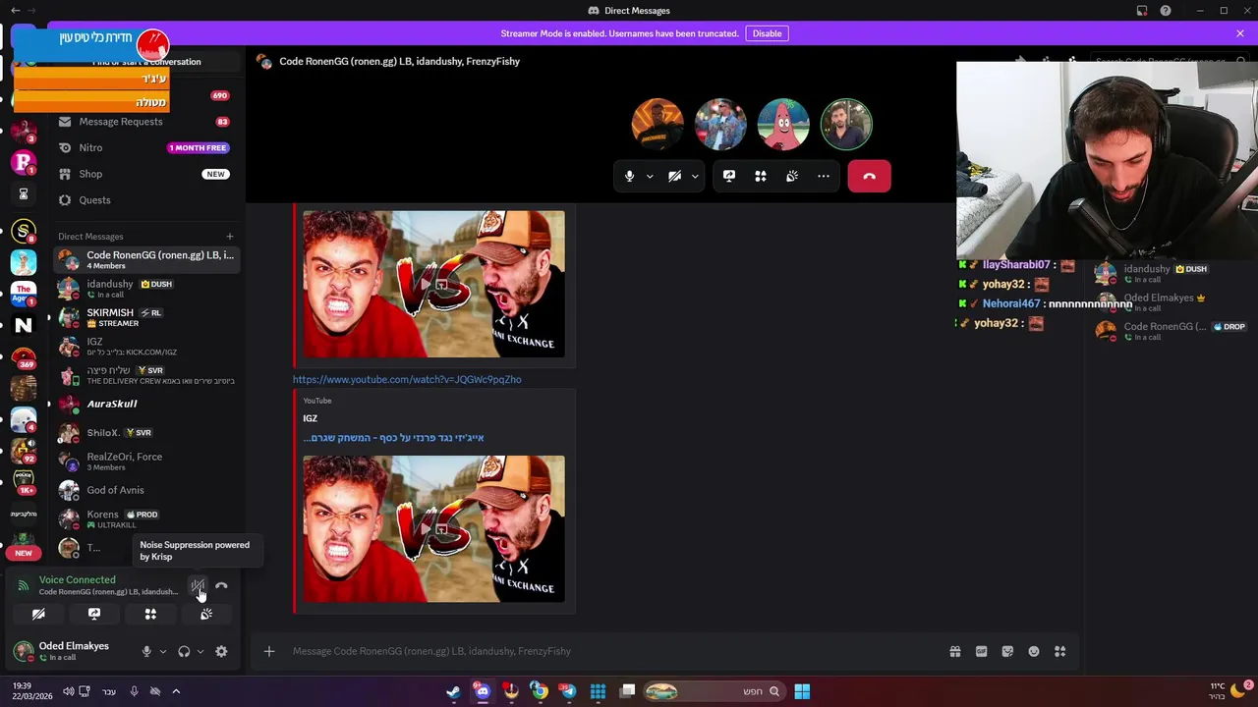The image size is (1258, 707).
Task: Click the Voice Connected status text
Action: tap(77, 580)
